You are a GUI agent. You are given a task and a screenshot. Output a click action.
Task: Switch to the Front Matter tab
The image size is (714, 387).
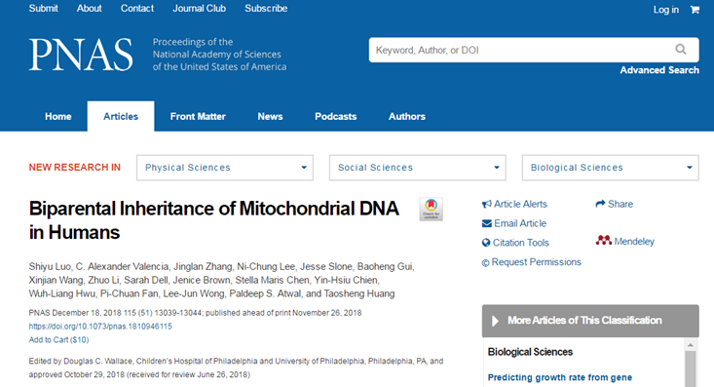(x=198, y=116)
